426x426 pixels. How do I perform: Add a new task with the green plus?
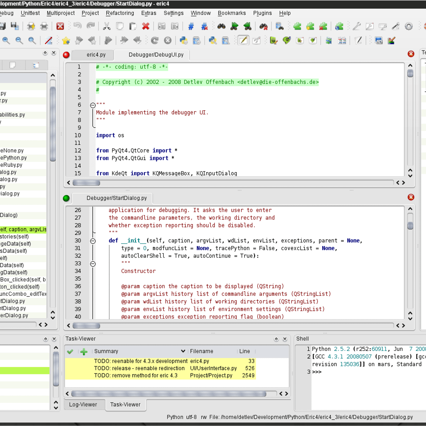pyautogui.click(x=83, y=352)
